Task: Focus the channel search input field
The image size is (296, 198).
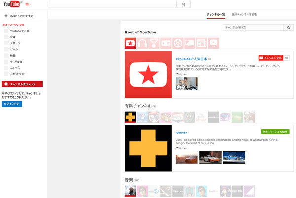Action: pyautogui.click(x=254, y=27)
